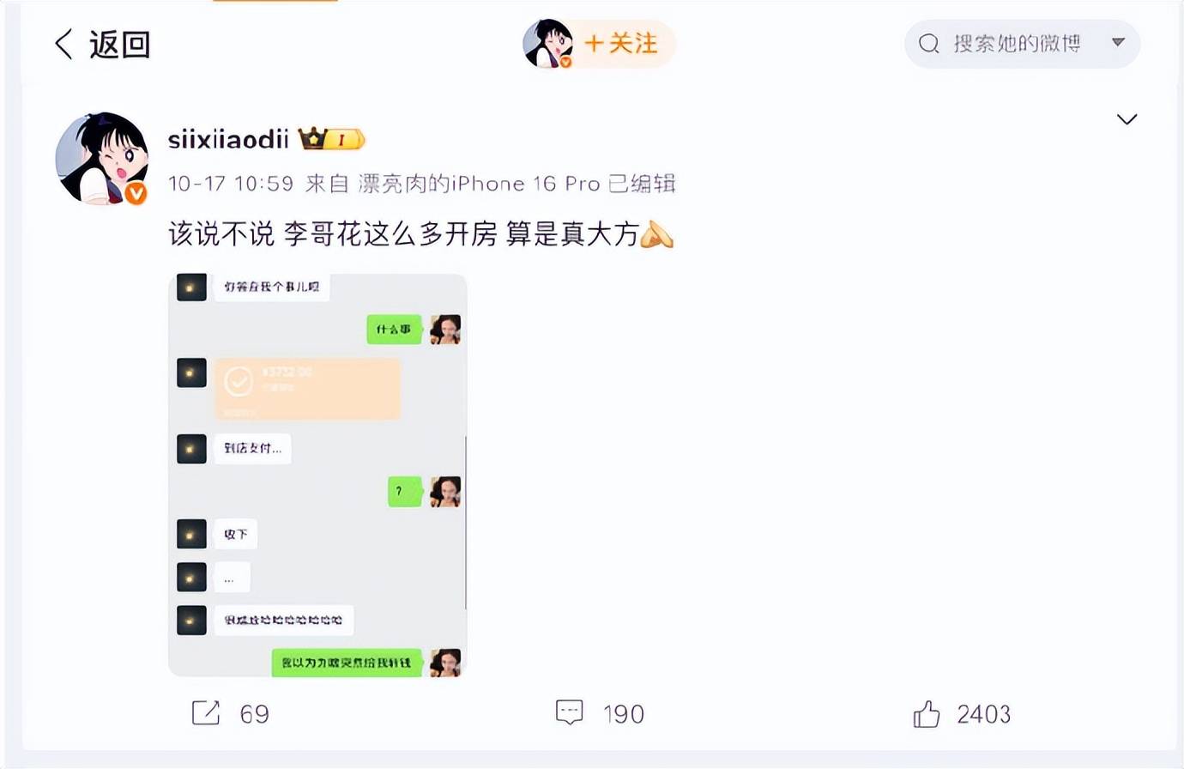The image size is (1184, 769).
Task: Expand post options chevron
Action: coord(1127,119)
